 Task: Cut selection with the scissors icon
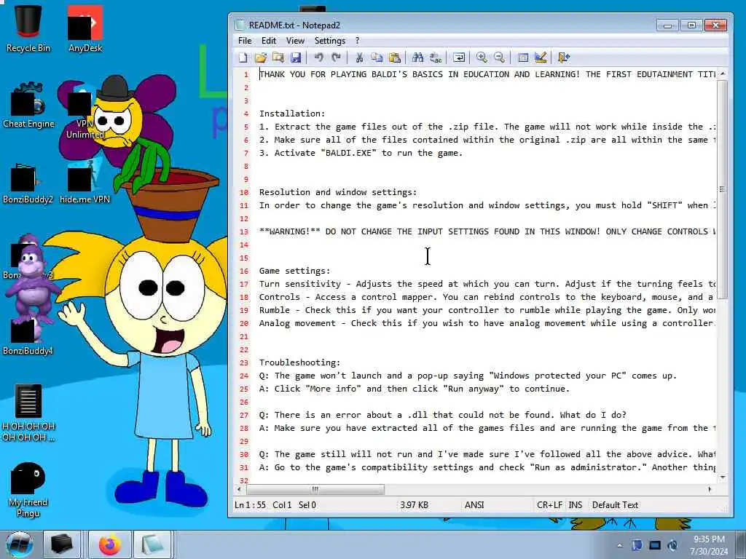coord(359,58)
